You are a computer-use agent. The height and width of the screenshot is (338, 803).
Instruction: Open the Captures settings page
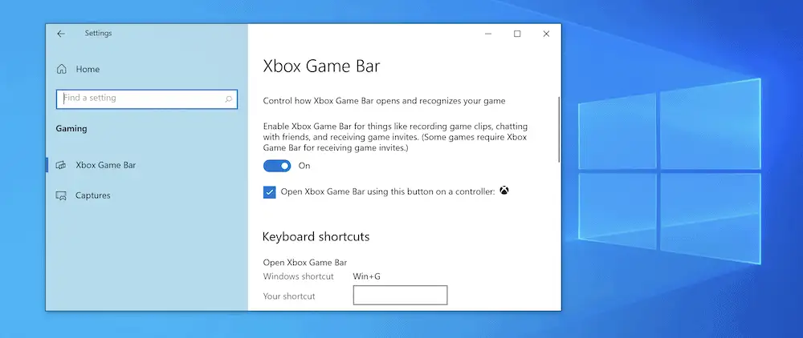(x=92, y=195)
